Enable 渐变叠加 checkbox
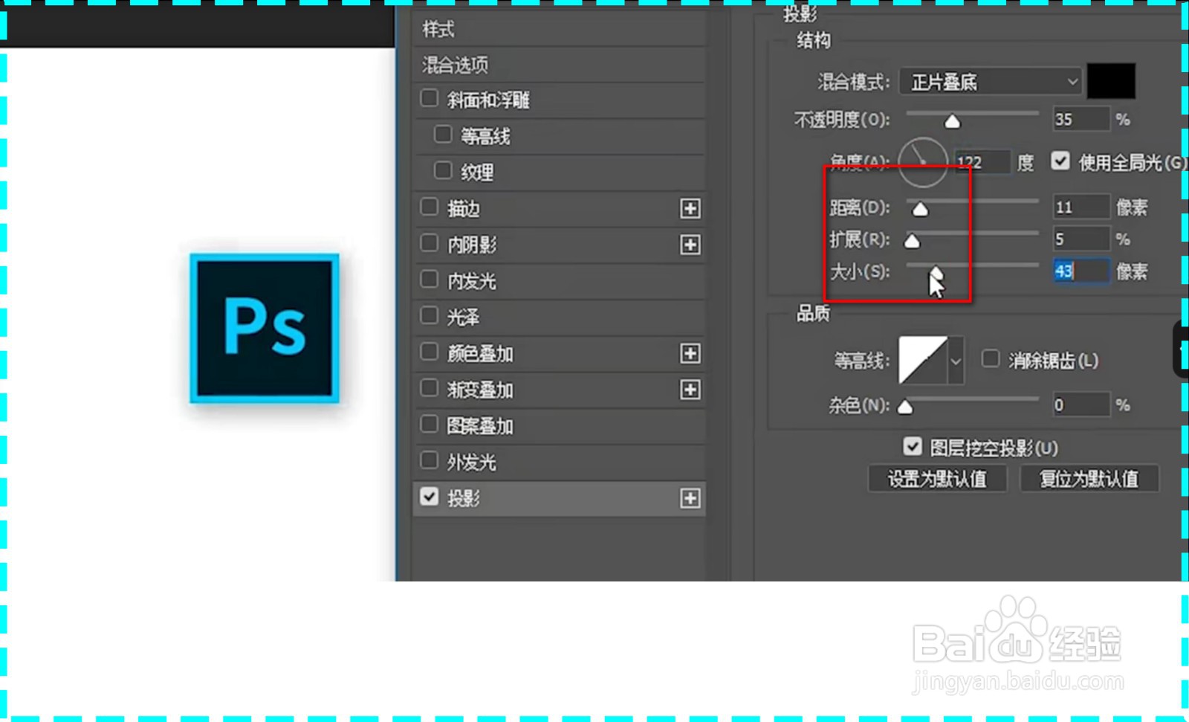This screenshot has height=722, width=1189. [429, 388]
